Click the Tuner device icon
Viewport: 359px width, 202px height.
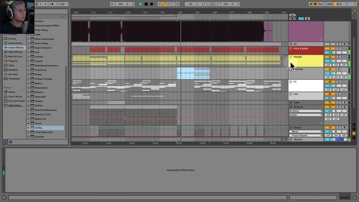[33, 123]
